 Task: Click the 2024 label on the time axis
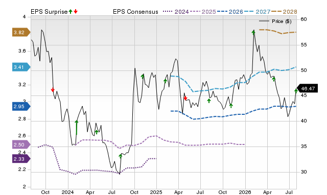click(67, 192)
